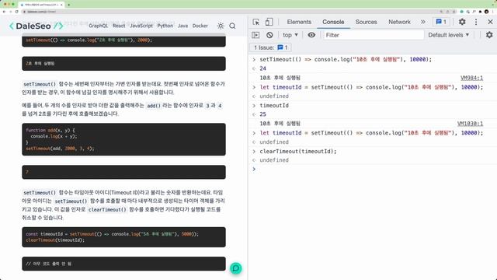Screen dimensions: 497x280
Task: Select the console return value 24
Action: (x=262, y=68)
